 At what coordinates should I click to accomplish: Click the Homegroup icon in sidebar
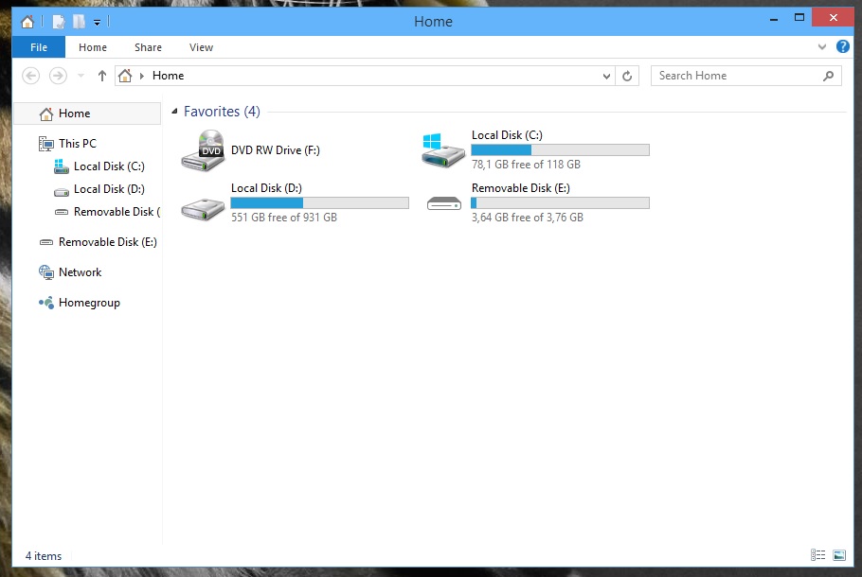point(46,303)
